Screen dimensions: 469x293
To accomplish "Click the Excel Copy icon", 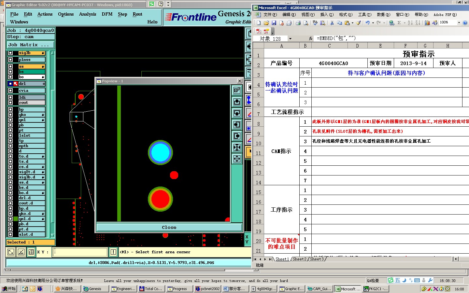I will point(339,23).
